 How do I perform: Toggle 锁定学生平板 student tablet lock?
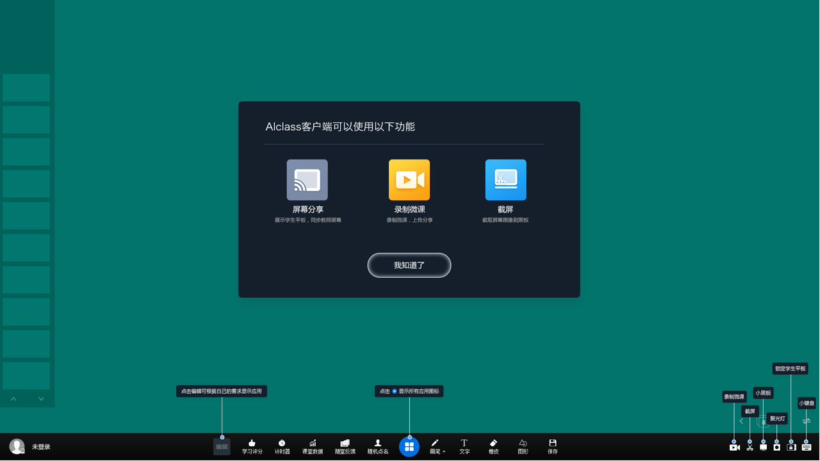(x=791, y=448)
